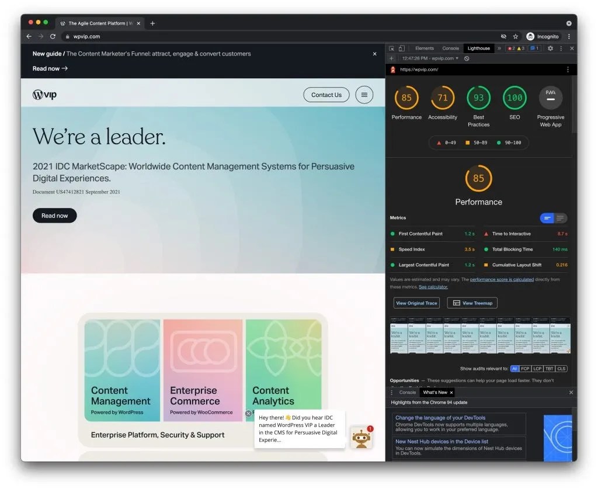Click the WordPress VIP logo

coord(44,95)
